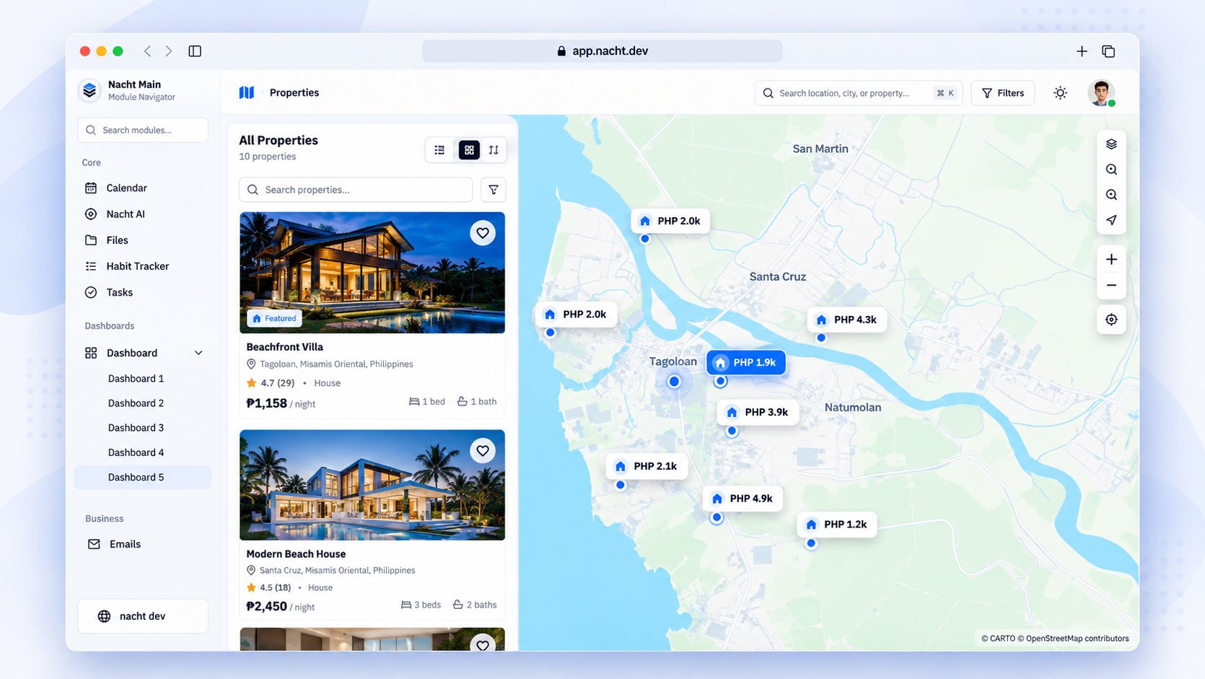Select the PHP 3.9k map marker

click(758, 412)
